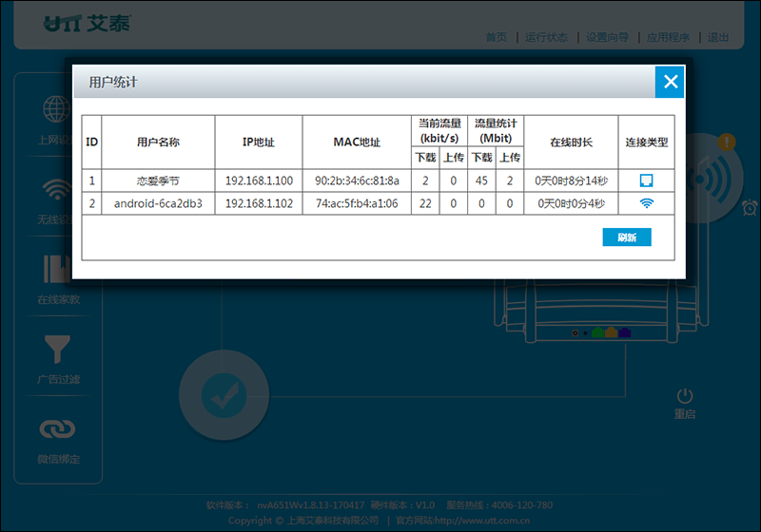The width and height of the screenshot is (761, 532).
Task: Close the 用户统计 dialog
Action: (x=670, y=82)
